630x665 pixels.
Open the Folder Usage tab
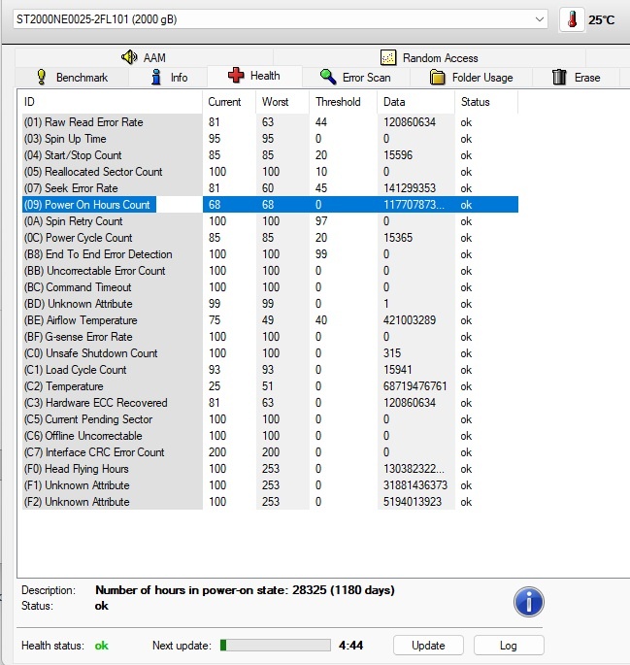tap(472, 78)
